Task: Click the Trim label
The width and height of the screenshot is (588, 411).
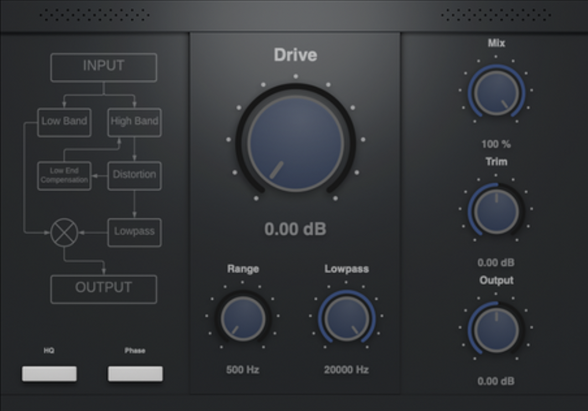Action: (496, 162)
